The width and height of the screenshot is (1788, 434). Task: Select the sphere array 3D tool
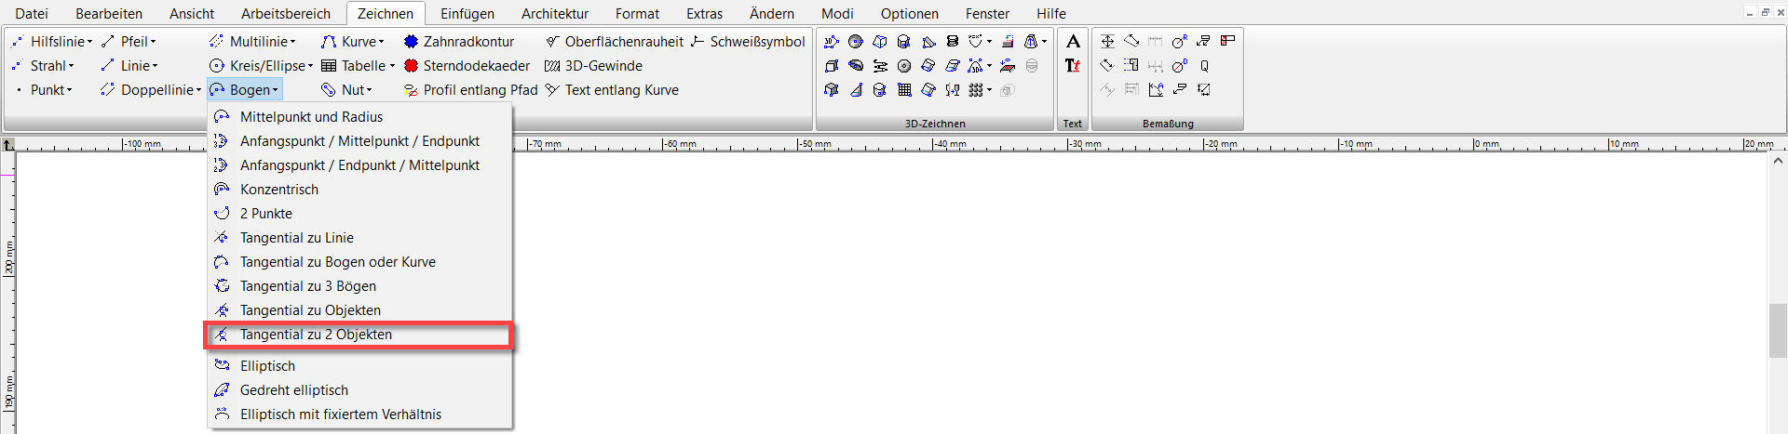[x=975, y=89]
